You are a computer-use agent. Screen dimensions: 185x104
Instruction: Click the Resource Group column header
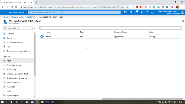pyautogui.click(x=121, y=32)
